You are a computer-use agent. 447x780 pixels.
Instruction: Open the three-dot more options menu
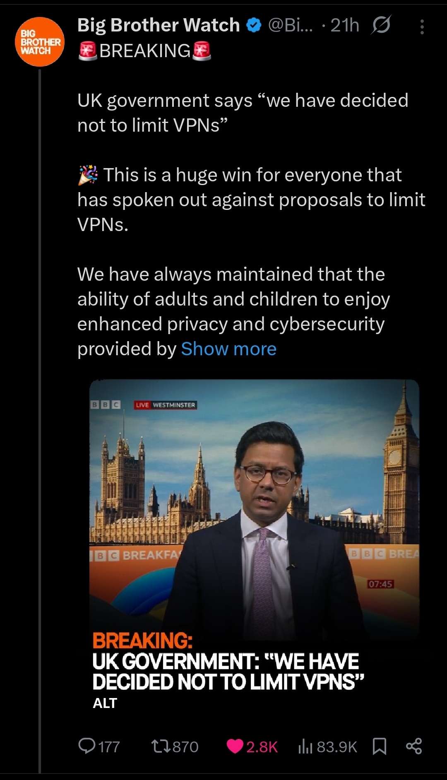click(x=422, y=27)
